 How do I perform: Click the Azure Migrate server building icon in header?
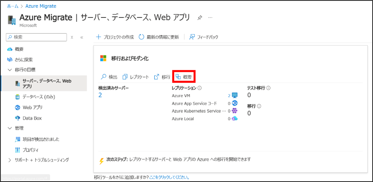click(x=12, y=20)
